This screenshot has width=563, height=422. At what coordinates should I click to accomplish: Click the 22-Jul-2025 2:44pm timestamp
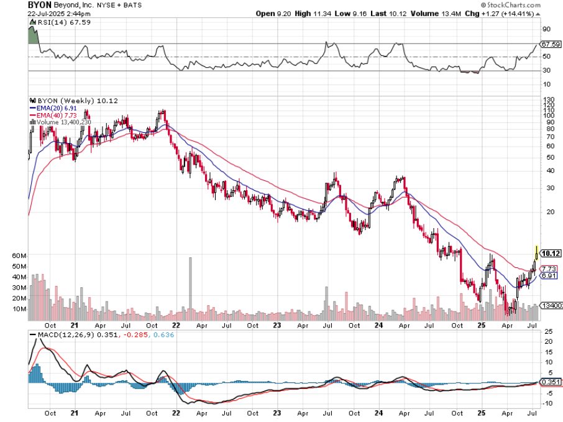(x=59, y=14)
